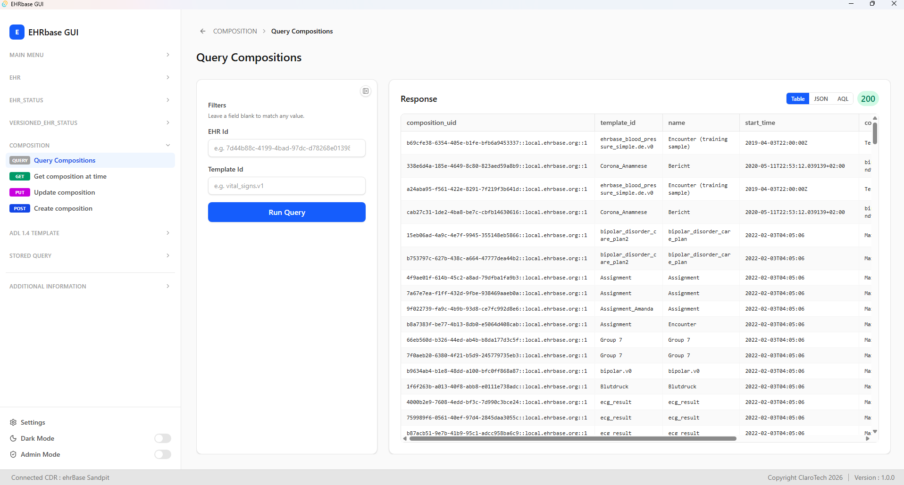Viewport: 904px width, 485px height.
Task: Click scroll-down arrow of response table
Action: pyautogui.click(x=875, y=431)
